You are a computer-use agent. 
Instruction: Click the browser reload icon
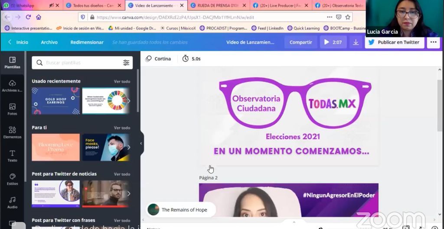(28, 17)
